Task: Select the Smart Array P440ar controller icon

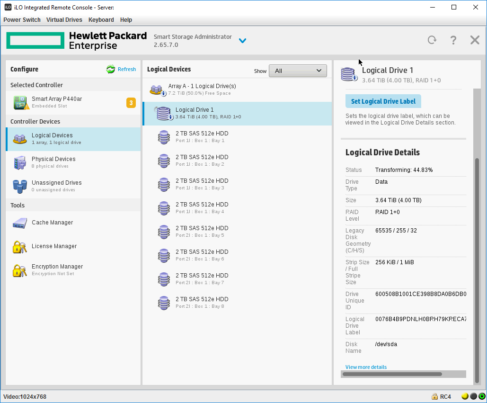Action: 21,103
